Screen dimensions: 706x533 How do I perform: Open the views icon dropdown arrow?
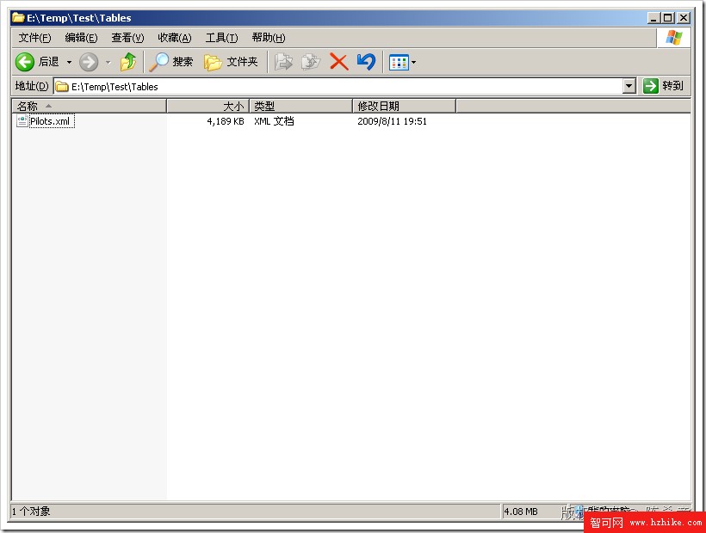coord(412,61)
